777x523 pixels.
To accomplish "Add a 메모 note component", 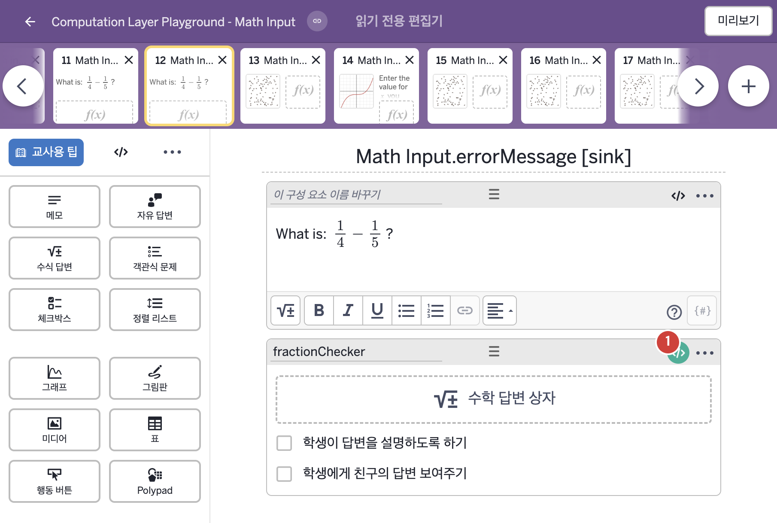I will point(55,207).
